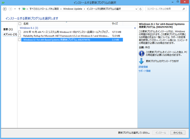Go up one level with the up arrow
Image resolution: width=190 pixels, height=139 pixels.
(x=19, y=9)
